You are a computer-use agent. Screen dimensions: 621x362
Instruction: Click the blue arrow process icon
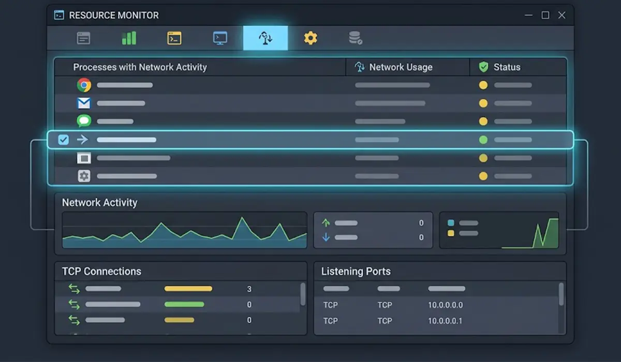click(82, 140)
